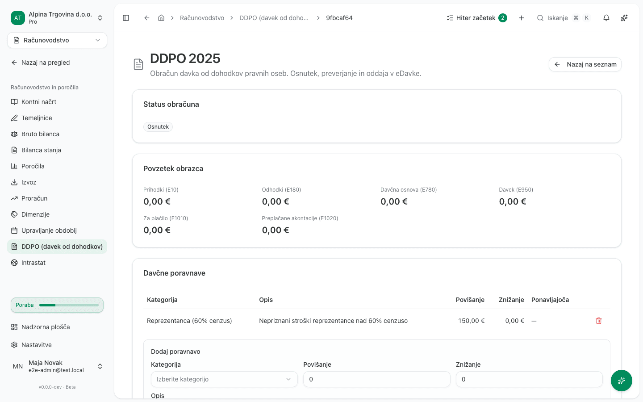Delete the Reprezentanca adjustment row
The image size is (643, 402).
[599, 321]
